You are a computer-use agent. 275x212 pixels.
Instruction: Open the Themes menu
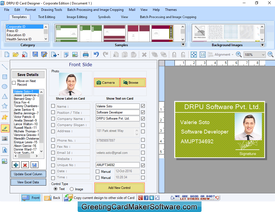pyautogui.click(x=171, y=10)
